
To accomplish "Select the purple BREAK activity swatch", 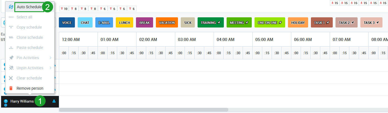I will coord(145,23).
